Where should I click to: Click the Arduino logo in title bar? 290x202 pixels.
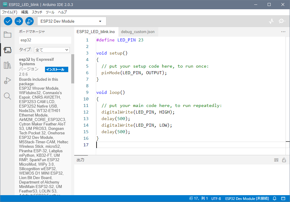5,4
